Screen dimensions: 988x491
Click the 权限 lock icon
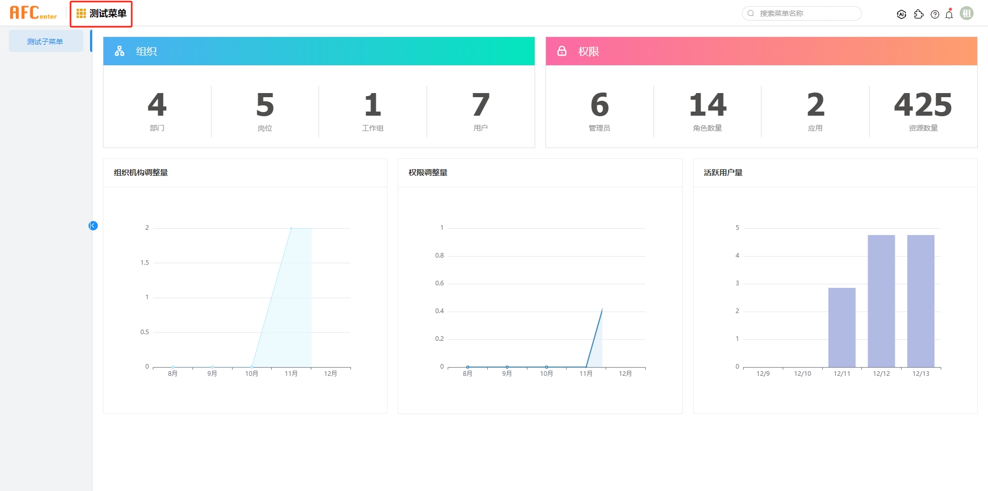(x=562, y=51)
